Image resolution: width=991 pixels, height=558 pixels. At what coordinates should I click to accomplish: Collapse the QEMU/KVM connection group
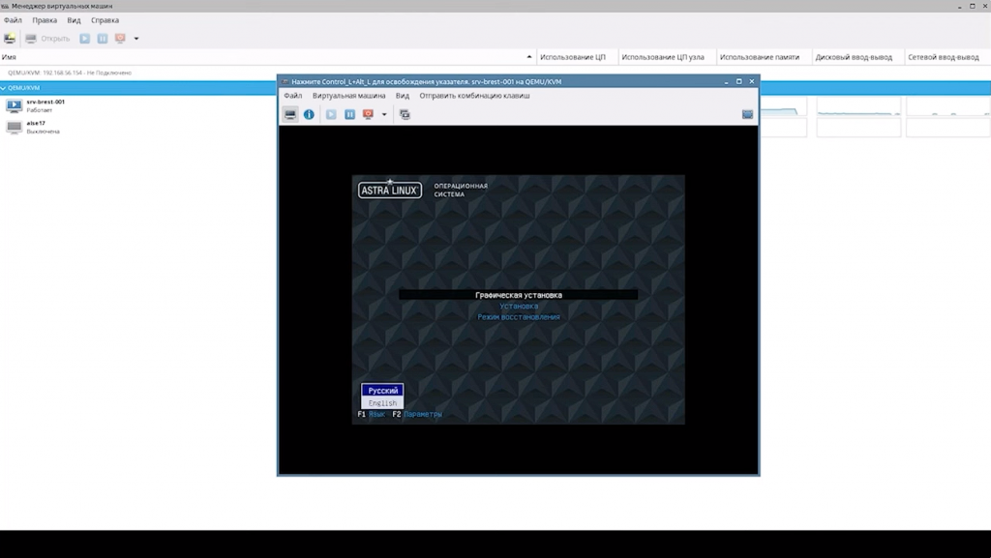pos(3,88)
